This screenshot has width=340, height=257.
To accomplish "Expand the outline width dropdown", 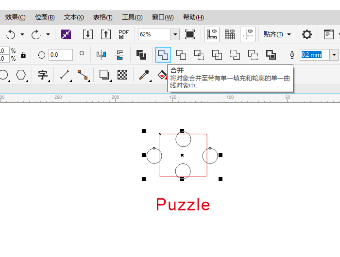I will (x=334, y=55).
